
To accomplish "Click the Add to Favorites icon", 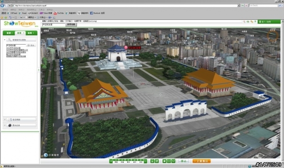I will pos(6,18).
